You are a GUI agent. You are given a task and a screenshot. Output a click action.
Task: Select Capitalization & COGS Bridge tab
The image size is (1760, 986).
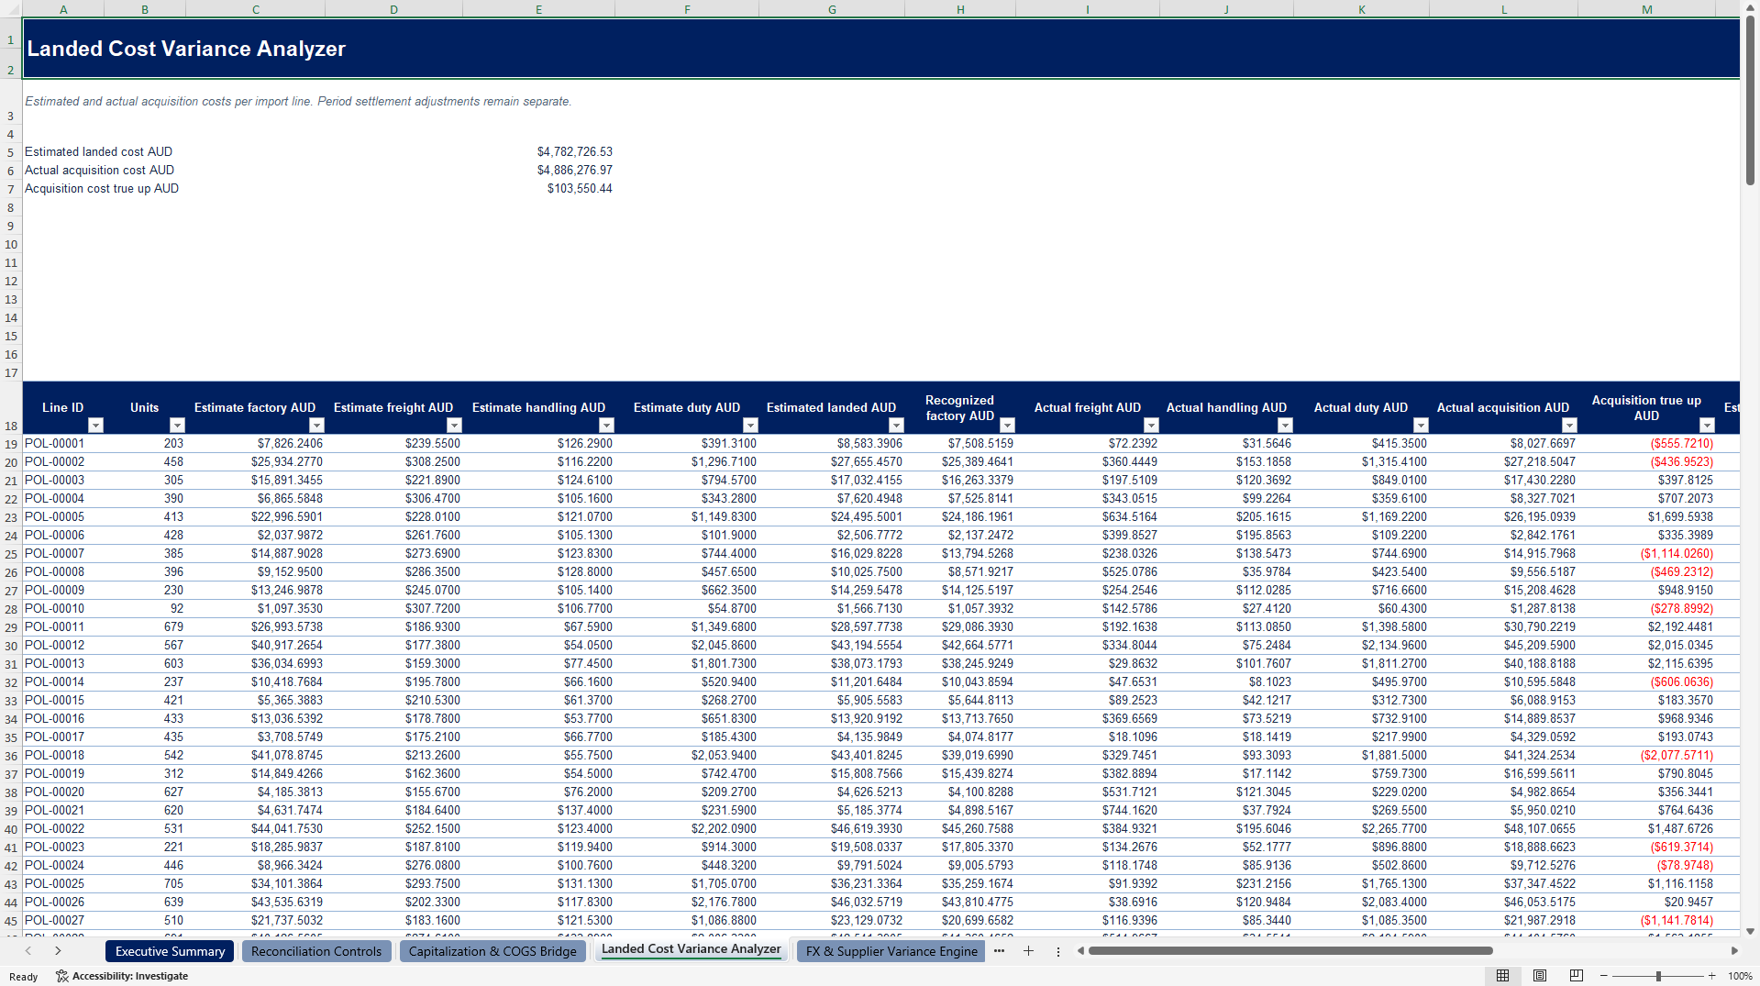493,951
